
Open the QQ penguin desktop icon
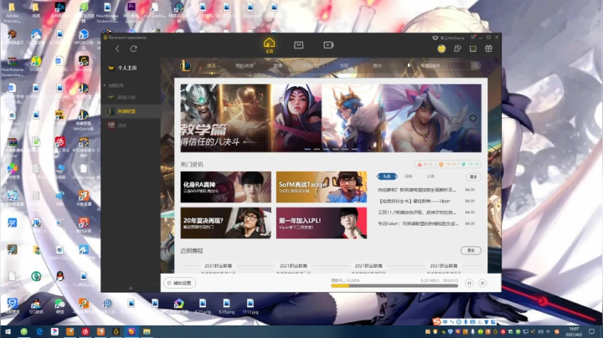pyautogui.click(x=60, y=279)
